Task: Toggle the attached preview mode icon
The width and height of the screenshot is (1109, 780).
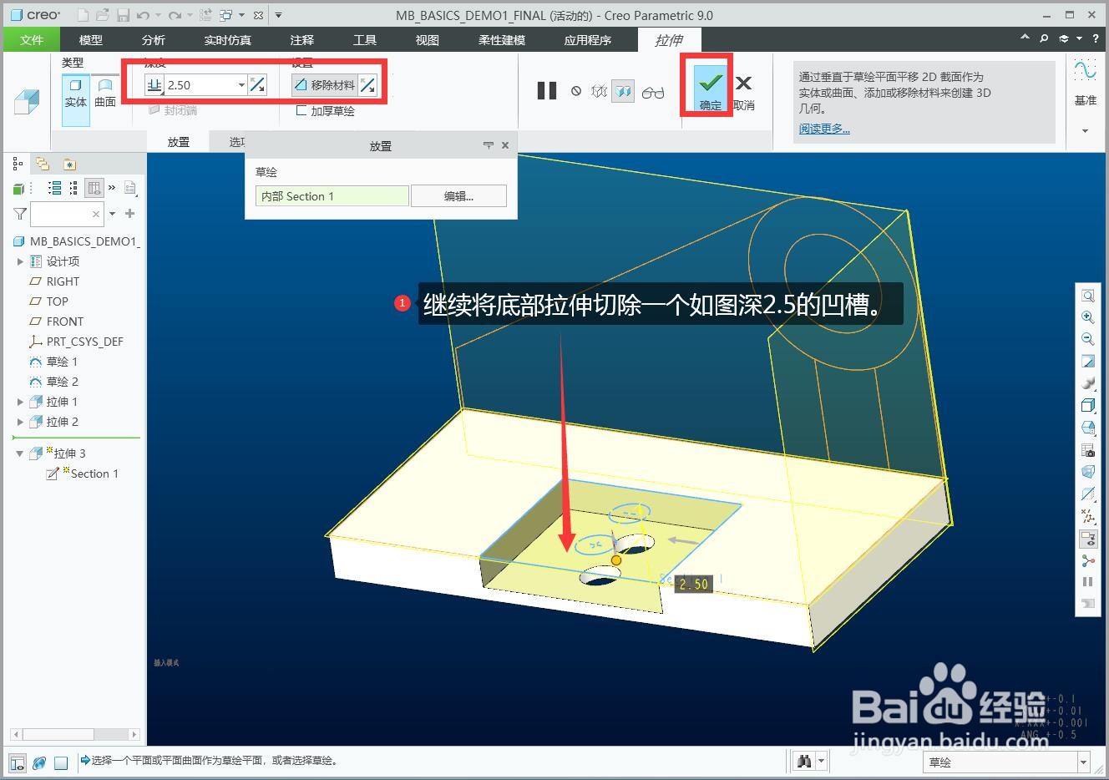Action: 623,91
